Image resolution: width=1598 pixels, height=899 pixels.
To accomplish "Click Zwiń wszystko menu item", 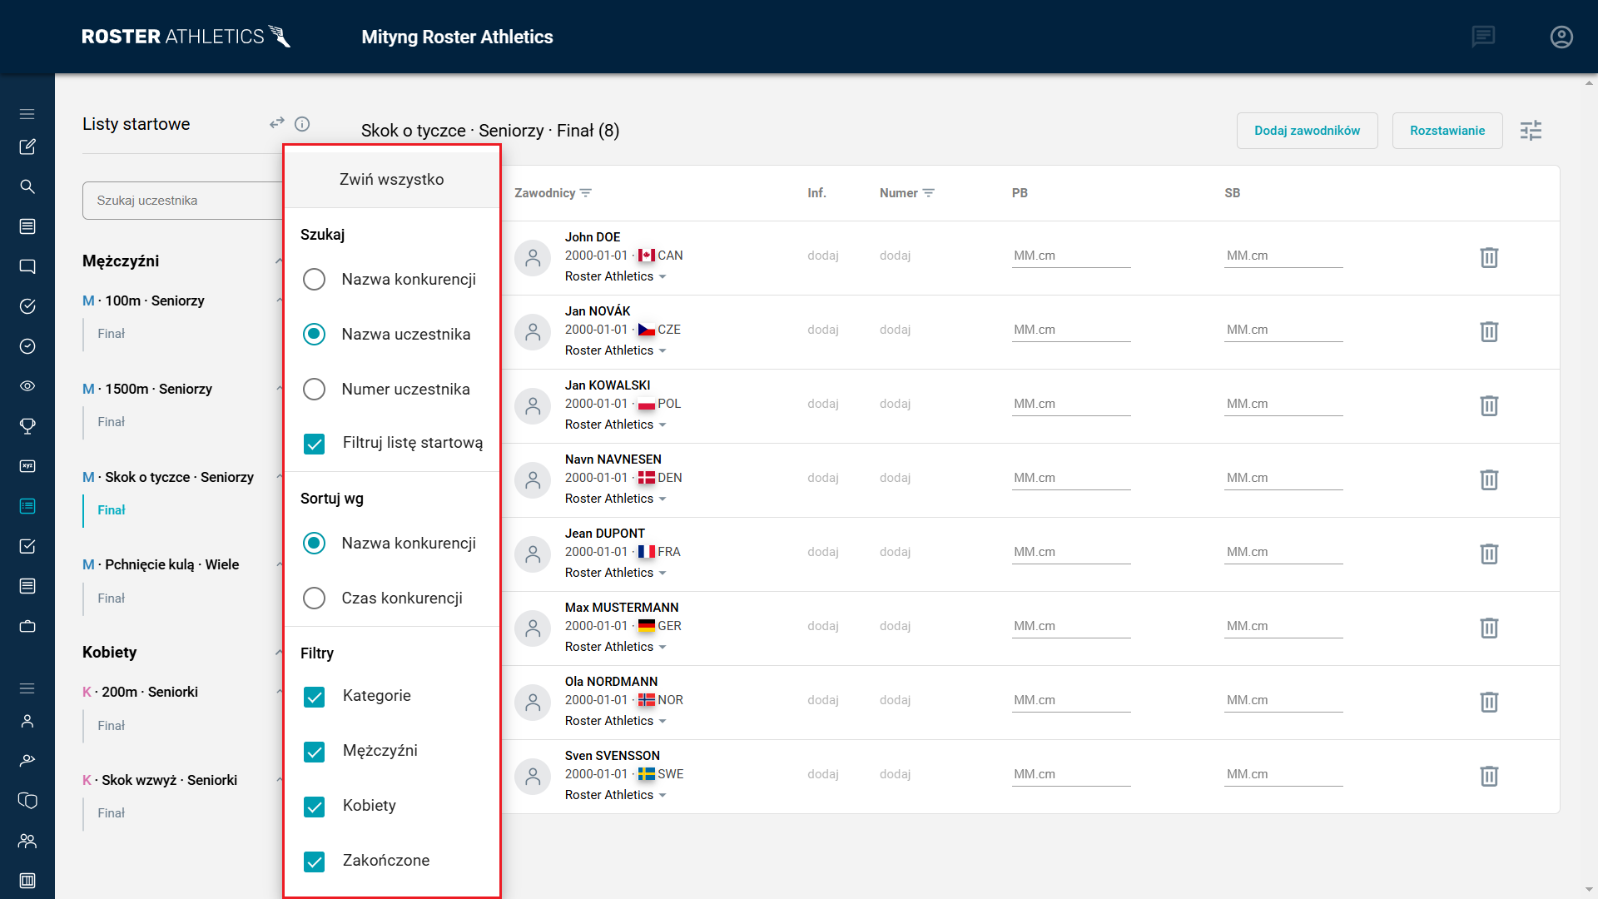I will click(391, 180).
